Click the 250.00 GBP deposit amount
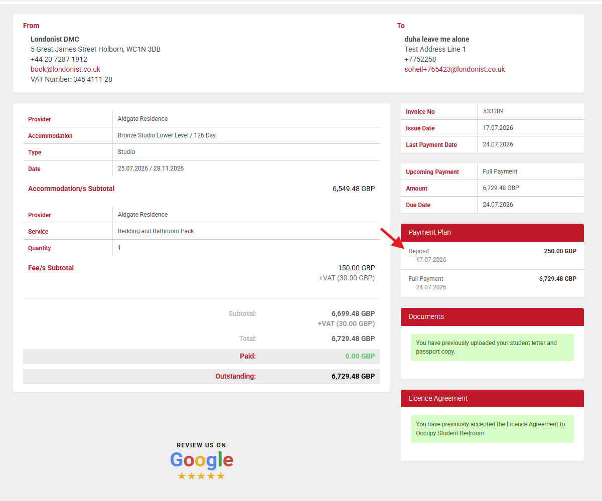This screenshot has height=501, width=602. pos(560,251)
